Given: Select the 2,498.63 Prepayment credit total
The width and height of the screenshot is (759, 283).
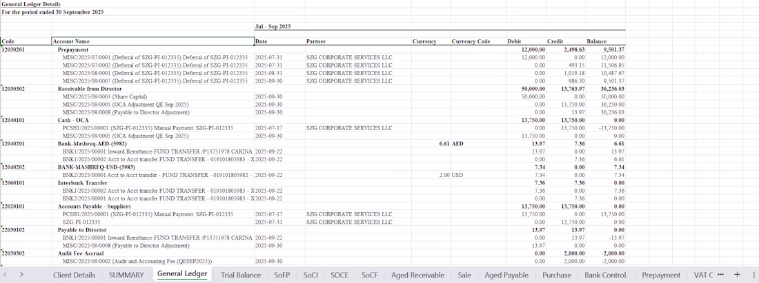Looking at the screenshot, I should tap(566, 50).
